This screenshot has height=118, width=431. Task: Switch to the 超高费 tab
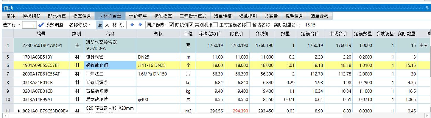point(271,16)
